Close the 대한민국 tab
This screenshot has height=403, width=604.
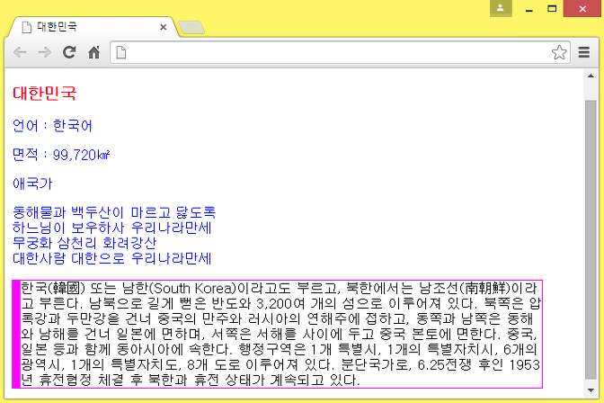click(164, 27)
